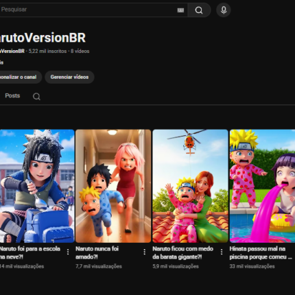Click Gerenciar vídeos button
Screen dimensions: 295x295
[x=69, y=77]
